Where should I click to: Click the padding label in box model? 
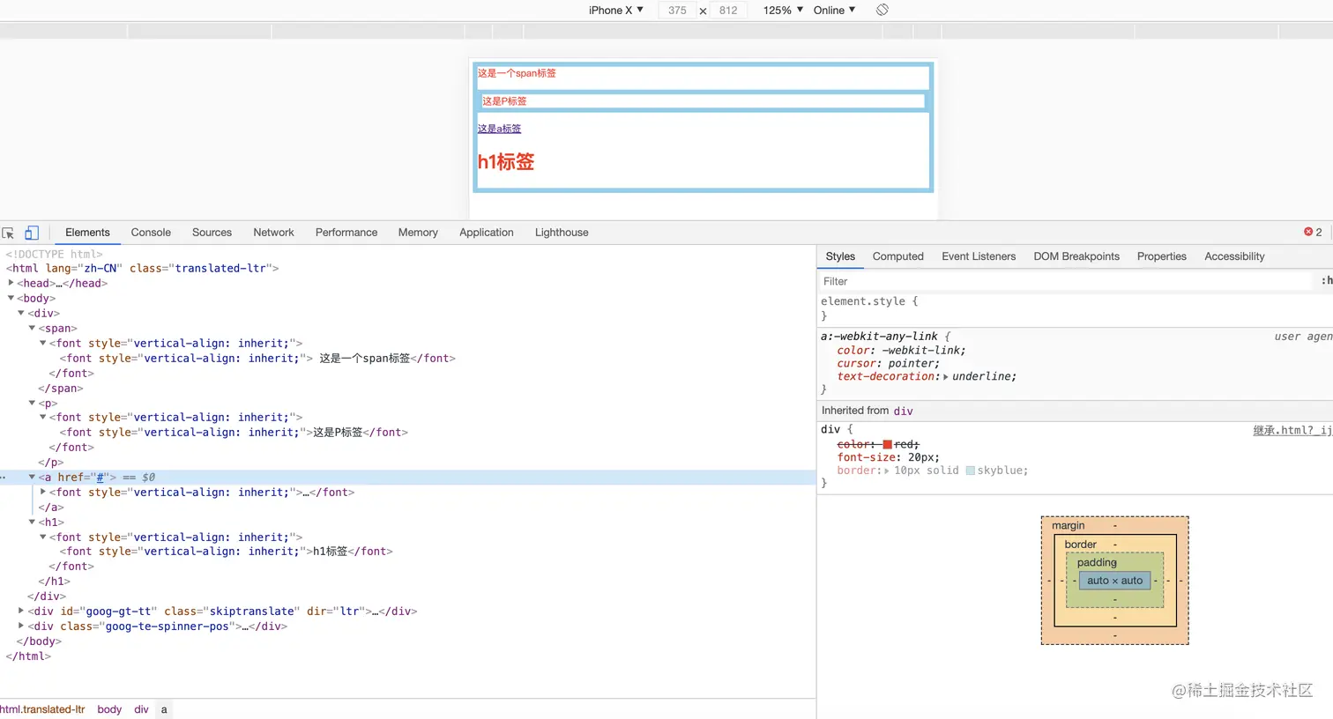click(x=1097, y=562)
